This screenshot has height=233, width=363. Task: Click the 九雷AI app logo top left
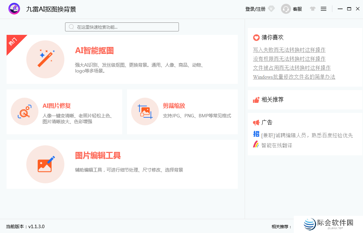click(14, 9)
